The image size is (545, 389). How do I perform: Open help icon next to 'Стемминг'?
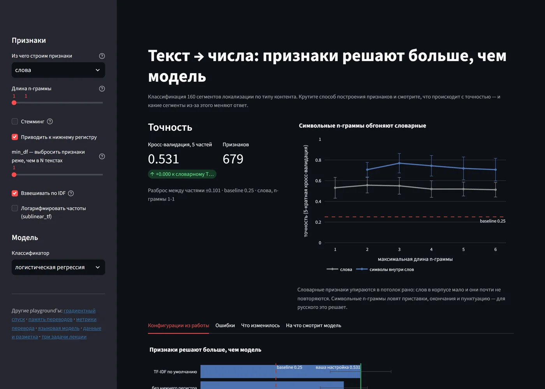[x=50, y=121]
